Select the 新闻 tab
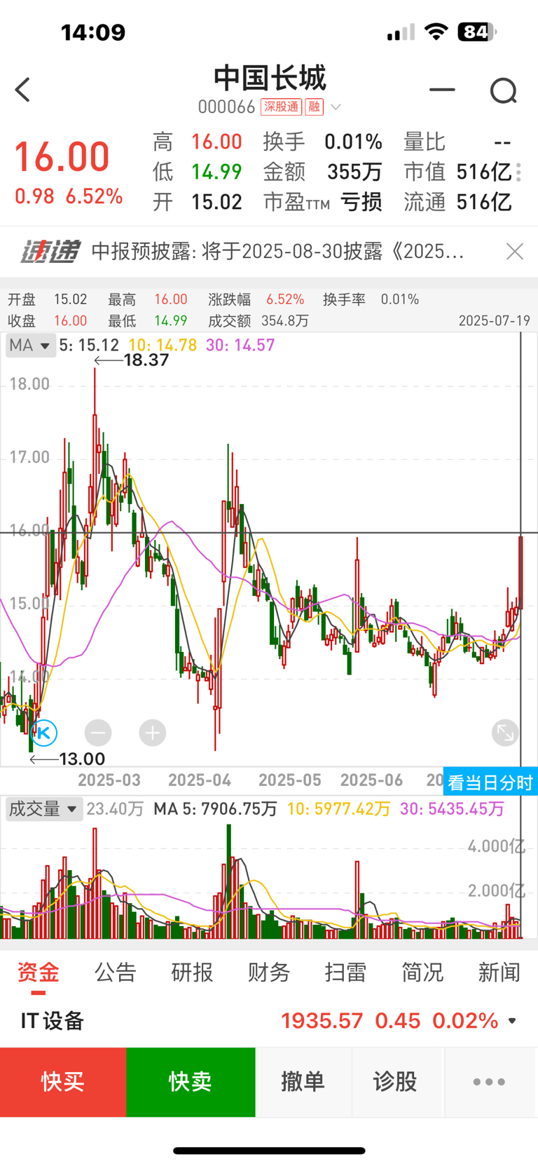Image resolution: width=538 pixels, height=1166 pixels. click(x=499, y=972)
